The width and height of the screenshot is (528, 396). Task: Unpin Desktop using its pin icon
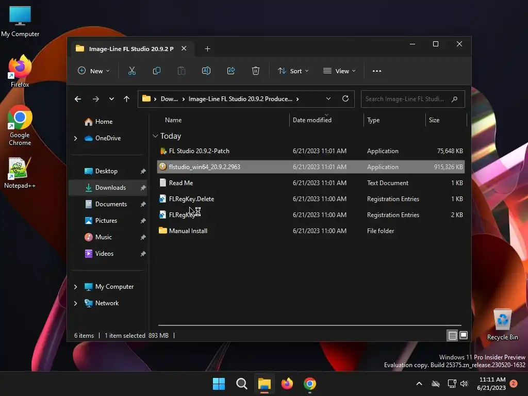[143, 171]
